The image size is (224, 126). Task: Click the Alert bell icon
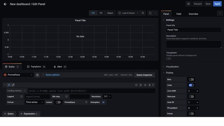click(x=55, y=67)
